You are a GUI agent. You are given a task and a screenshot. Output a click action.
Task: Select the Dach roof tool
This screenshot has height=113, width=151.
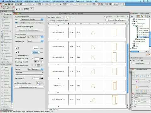pos(6,34)
